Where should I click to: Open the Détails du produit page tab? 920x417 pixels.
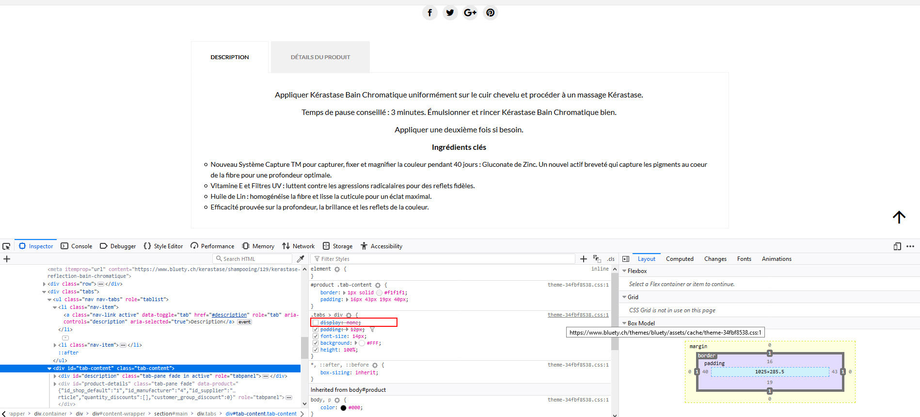pyautogui.click(x=320, y=57)
